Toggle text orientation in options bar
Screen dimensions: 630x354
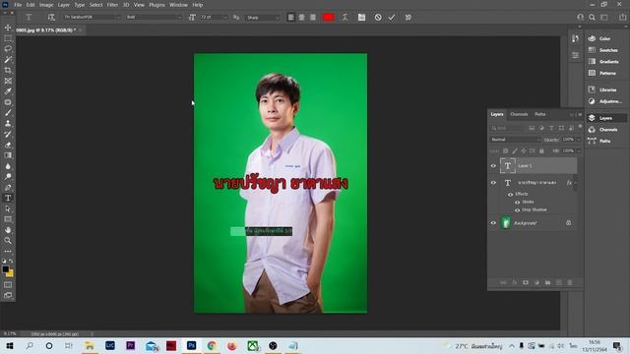(x=51, y=18)
